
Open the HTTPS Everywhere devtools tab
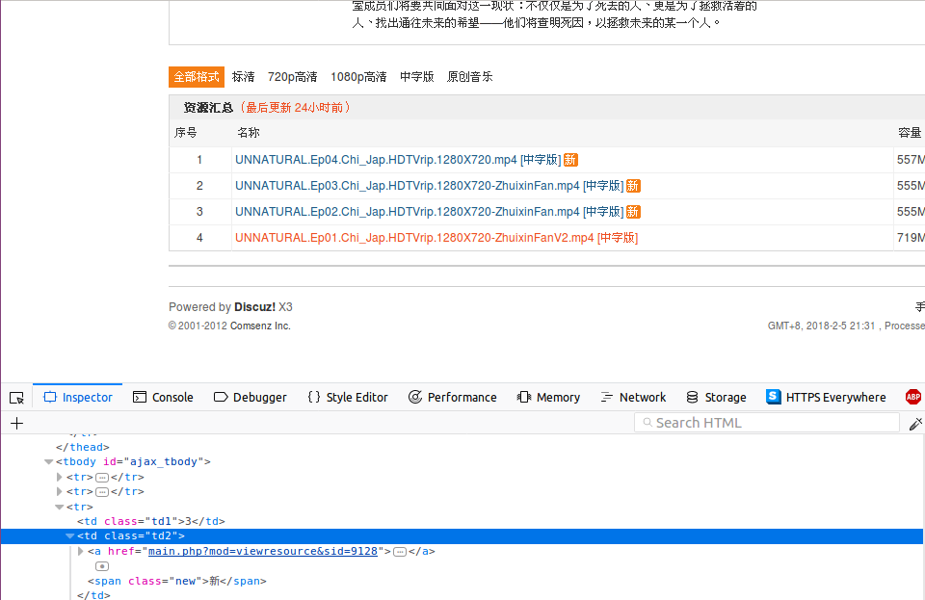(x=826, y=397)
